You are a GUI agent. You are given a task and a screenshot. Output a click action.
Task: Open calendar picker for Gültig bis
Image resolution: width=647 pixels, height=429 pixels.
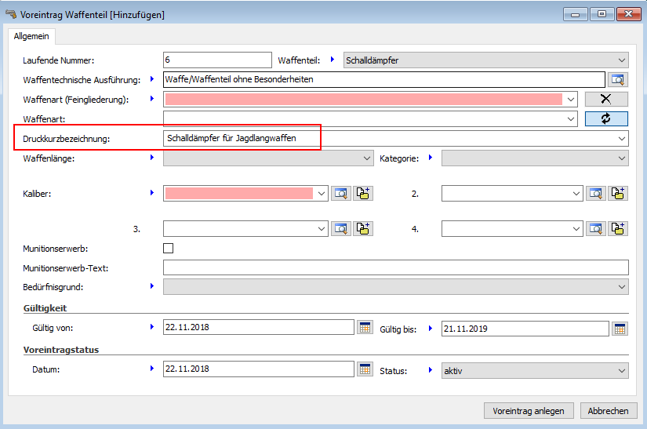coord(620,328)
